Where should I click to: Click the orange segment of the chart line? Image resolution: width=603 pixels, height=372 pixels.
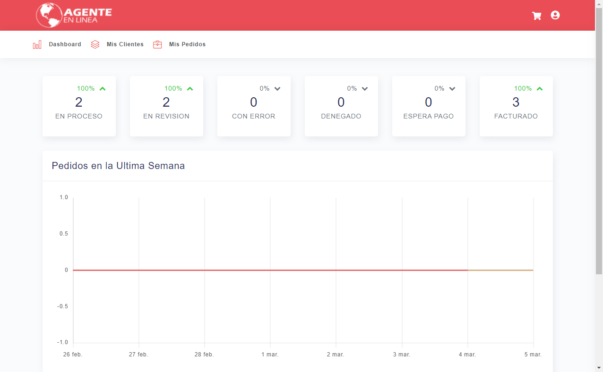point(500,270)
